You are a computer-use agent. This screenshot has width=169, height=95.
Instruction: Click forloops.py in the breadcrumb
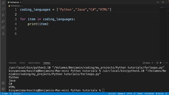(15, 6)
